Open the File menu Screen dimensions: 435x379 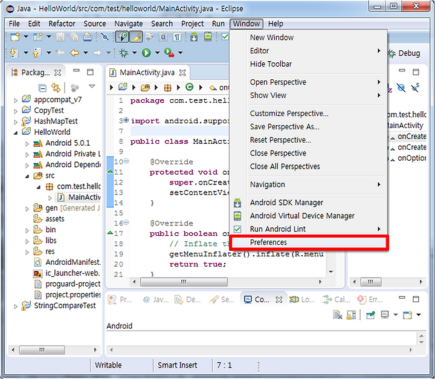pos(14,24)
